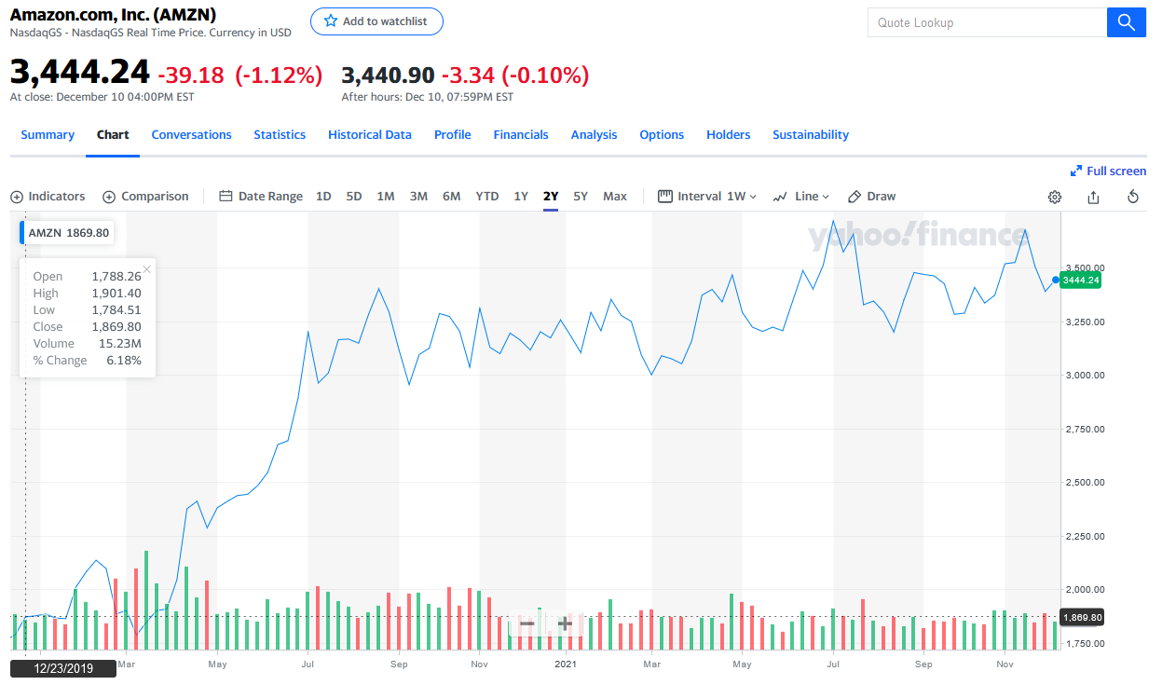This screenshot has width=1162, height=685.
Task: Switch to the Profile tab
Action: click(x=453, y=135)
